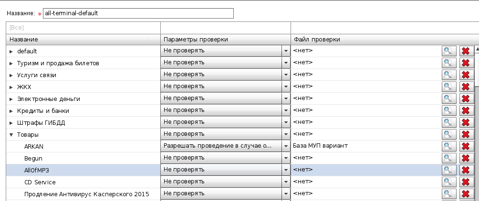Browse check file for Штрафы ГИБДД
The image size is (479, 201).
click(449, 122)
